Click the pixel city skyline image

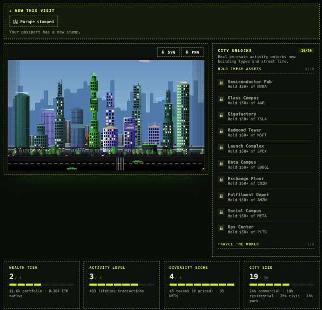coord(106,115)
